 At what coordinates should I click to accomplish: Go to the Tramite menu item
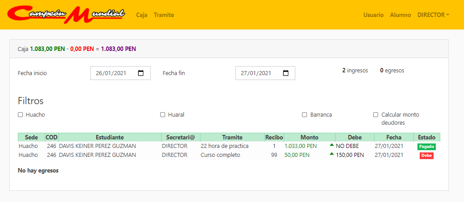pyautogui.click(x=164, y=15)
